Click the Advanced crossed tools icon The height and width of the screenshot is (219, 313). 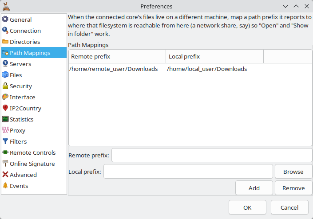pos(5,175)
